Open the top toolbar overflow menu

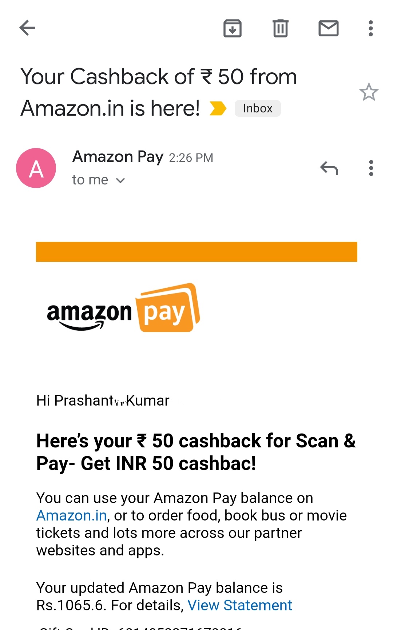[x=370, y=28]
